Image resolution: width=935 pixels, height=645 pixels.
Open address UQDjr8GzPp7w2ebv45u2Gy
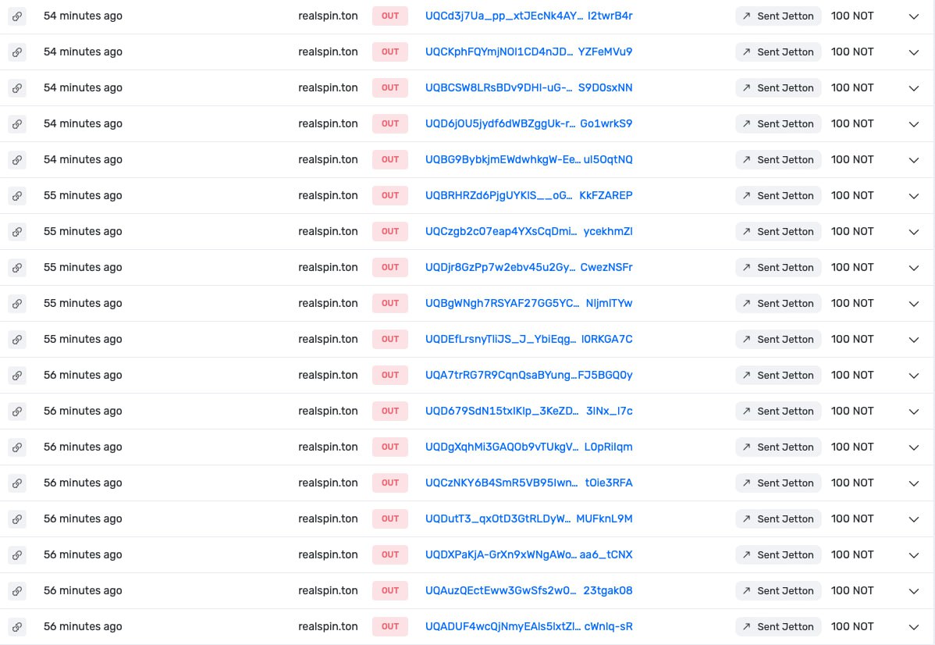tap(529, 267)
